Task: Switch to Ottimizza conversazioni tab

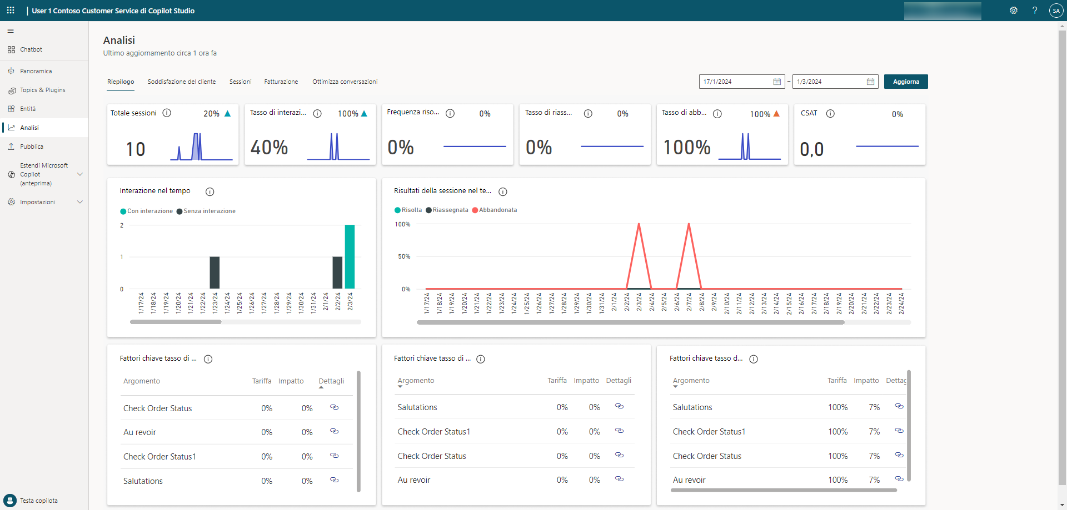Action: pyautogui.click(x=345, y=82)
